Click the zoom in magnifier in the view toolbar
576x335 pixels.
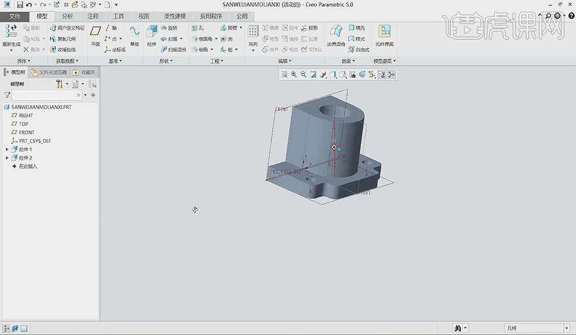pyautogui.click(x=294, y=74)
